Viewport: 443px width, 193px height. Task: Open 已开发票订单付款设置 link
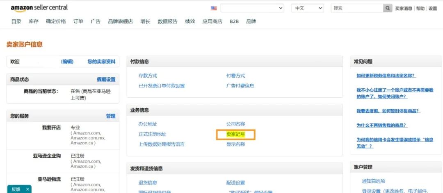tap(162, 85)
